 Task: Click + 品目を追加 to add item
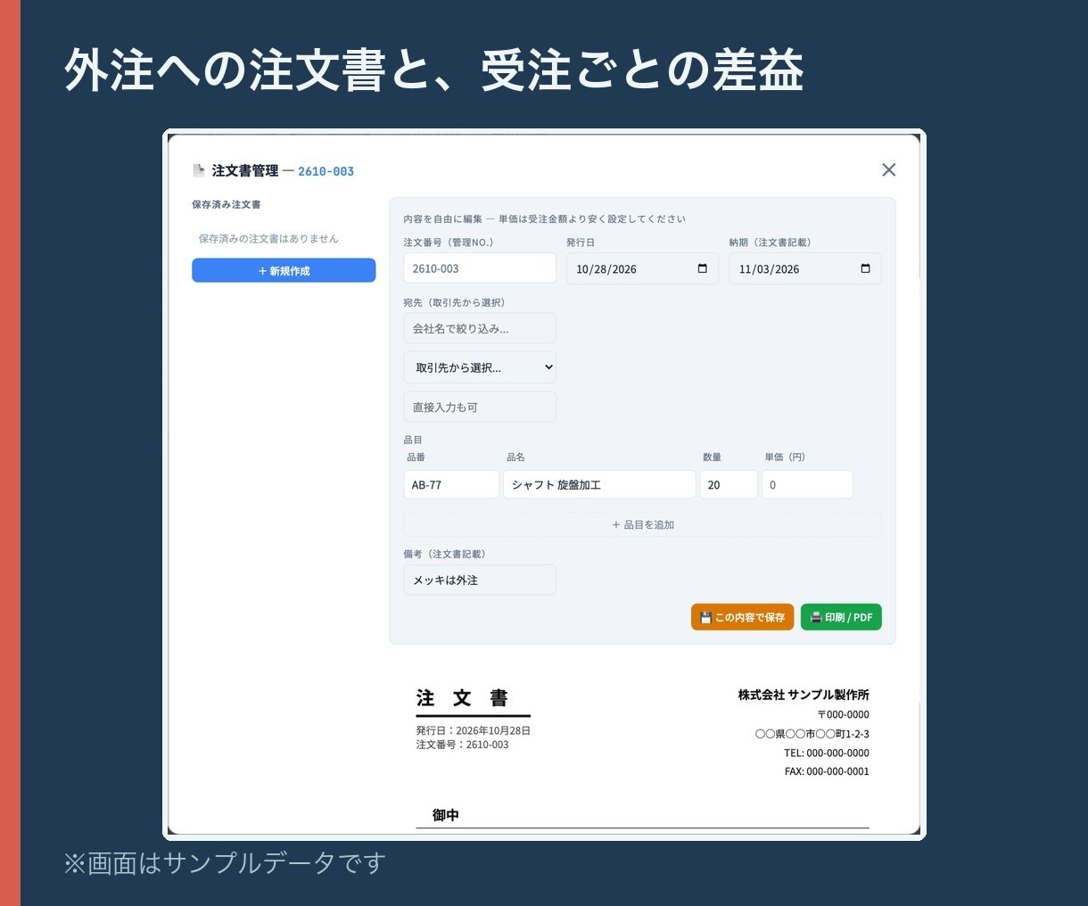pos(642,524)
